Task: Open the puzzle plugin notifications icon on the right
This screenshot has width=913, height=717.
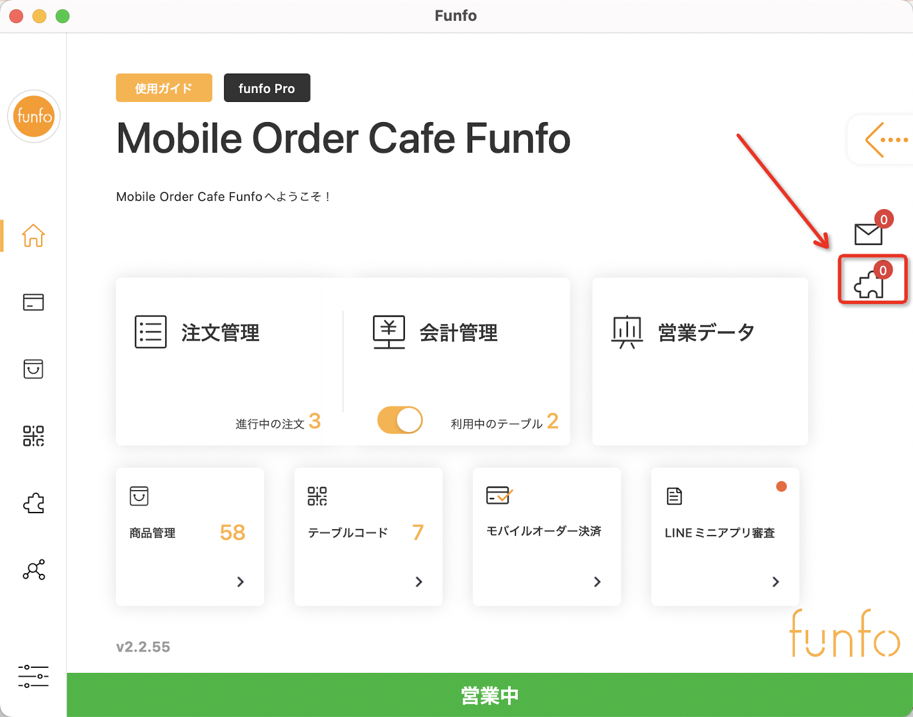Action: [868, 284]
